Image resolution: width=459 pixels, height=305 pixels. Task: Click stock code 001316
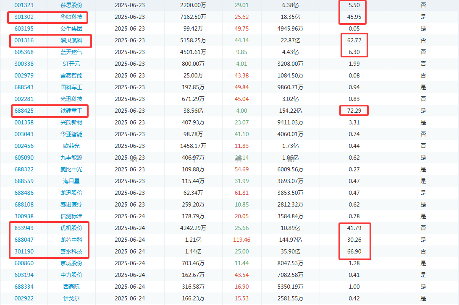click(x=24, y=40)
